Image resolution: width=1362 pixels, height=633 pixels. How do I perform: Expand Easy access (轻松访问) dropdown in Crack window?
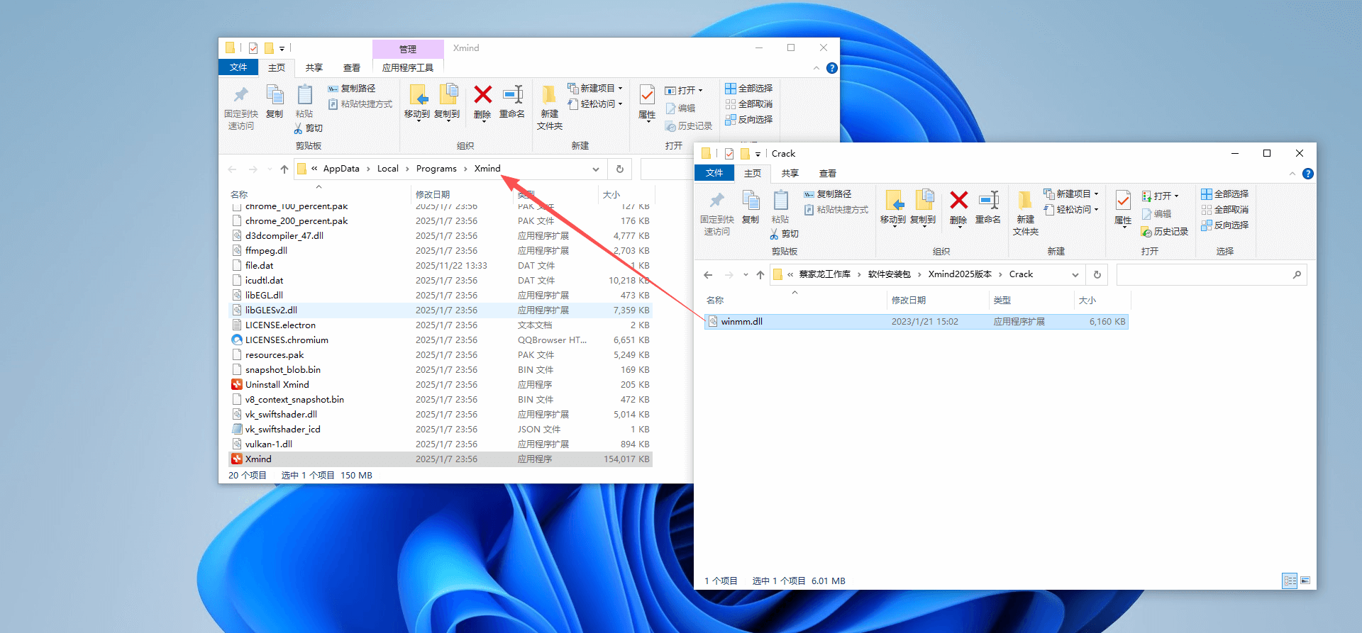[x=1096, y=210]
